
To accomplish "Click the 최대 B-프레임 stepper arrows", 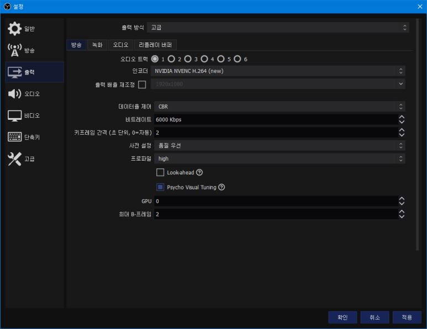I will click(402, 214).
